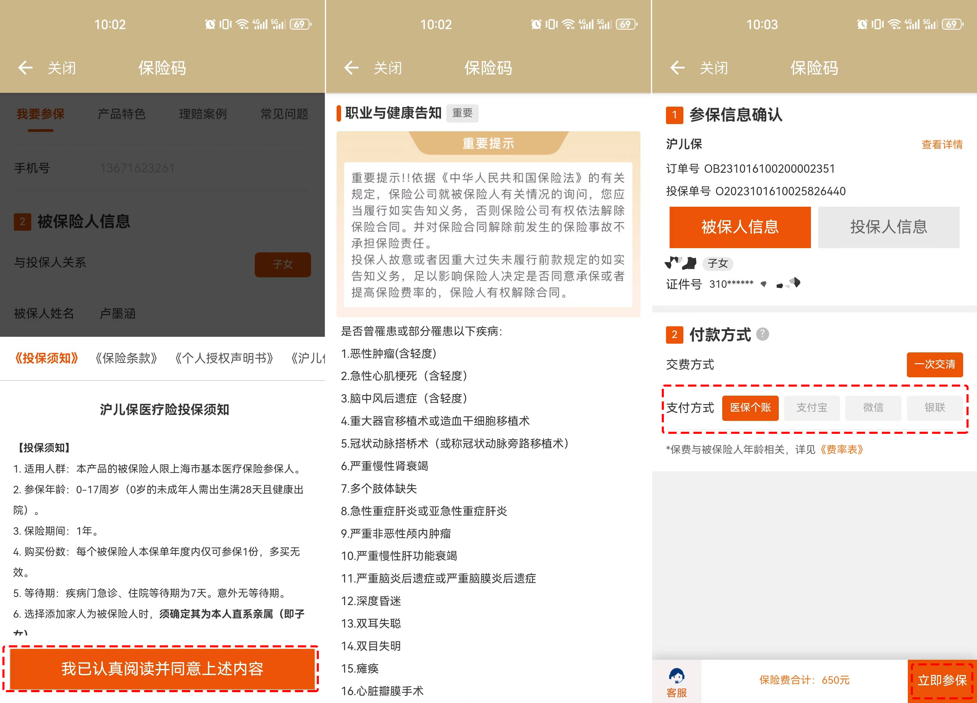The height and width of the screenshot is (703, 977).
Task: Open the 《个人授权声明书》 tab
Action: (x=224, y=358)
